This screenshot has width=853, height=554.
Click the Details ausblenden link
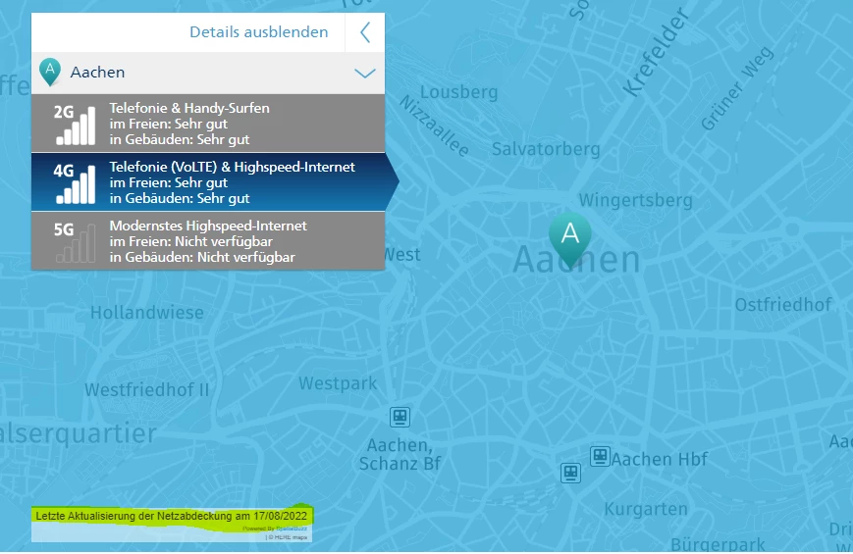[x=258, y=32]
